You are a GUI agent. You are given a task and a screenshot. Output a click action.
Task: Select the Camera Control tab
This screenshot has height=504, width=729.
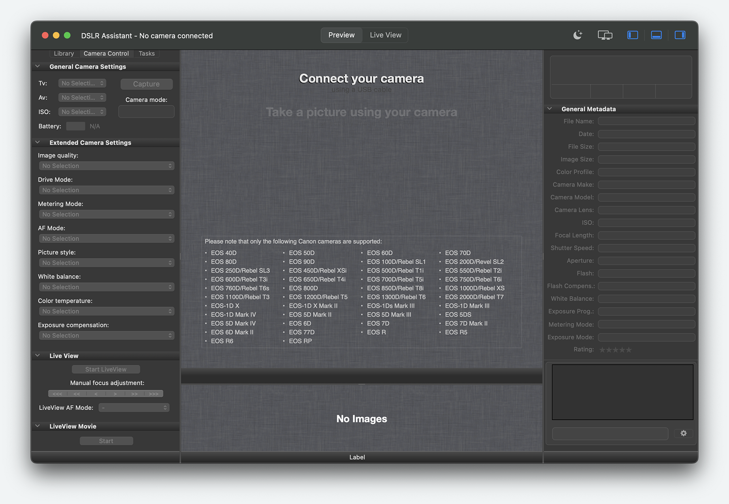point(106,53)
